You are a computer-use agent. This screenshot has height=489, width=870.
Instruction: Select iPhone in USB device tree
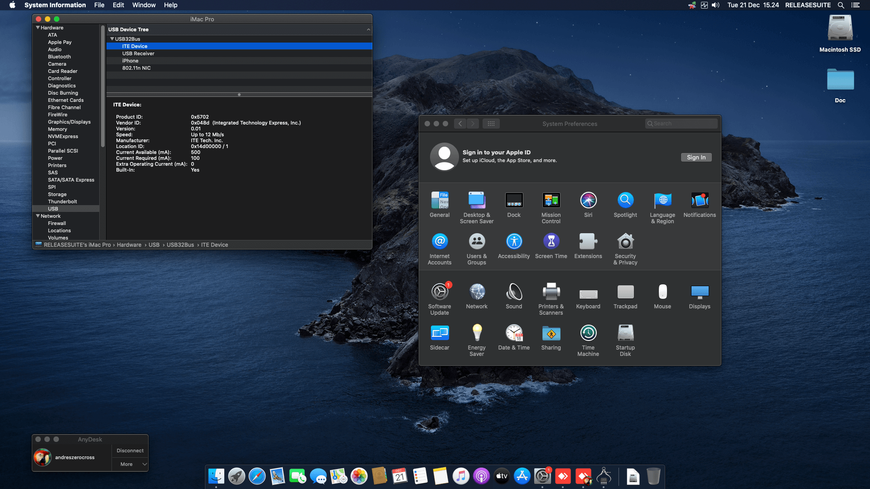click(239, 61)
